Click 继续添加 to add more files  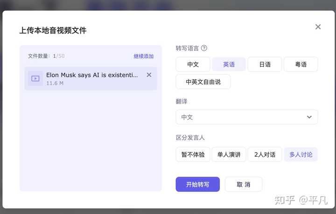(x=143, y=56)
